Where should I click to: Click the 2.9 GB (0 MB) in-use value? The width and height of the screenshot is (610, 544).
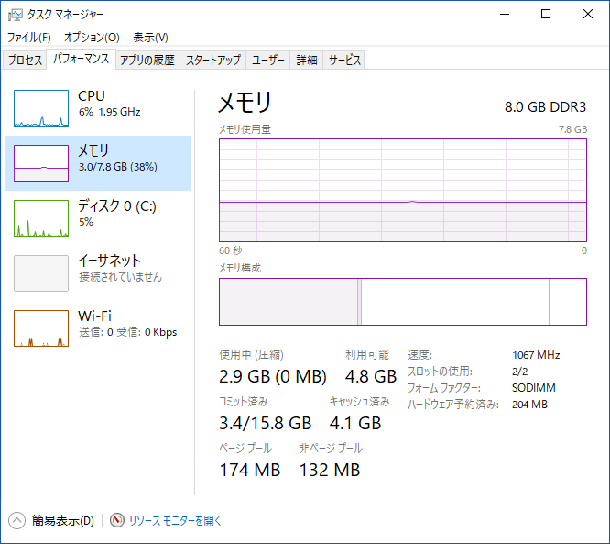(x=273, y=376)
